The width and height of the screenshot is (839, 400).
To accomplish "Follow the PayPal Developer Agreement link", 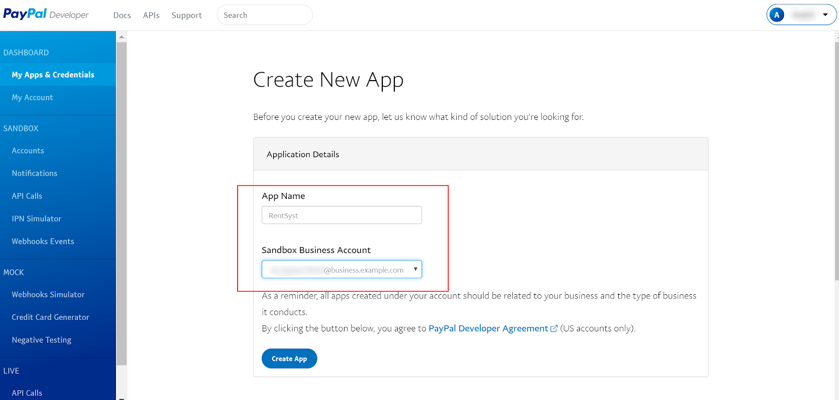I will (x=488, y=328).
